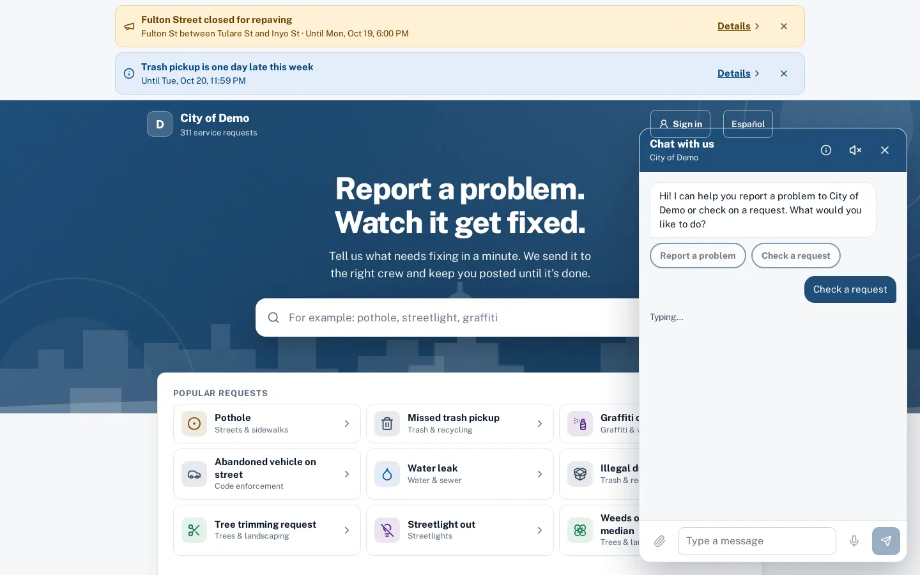Click the megaphone icon in Fulton Street alert
920x575 pixels.
(x=129, y=26)
